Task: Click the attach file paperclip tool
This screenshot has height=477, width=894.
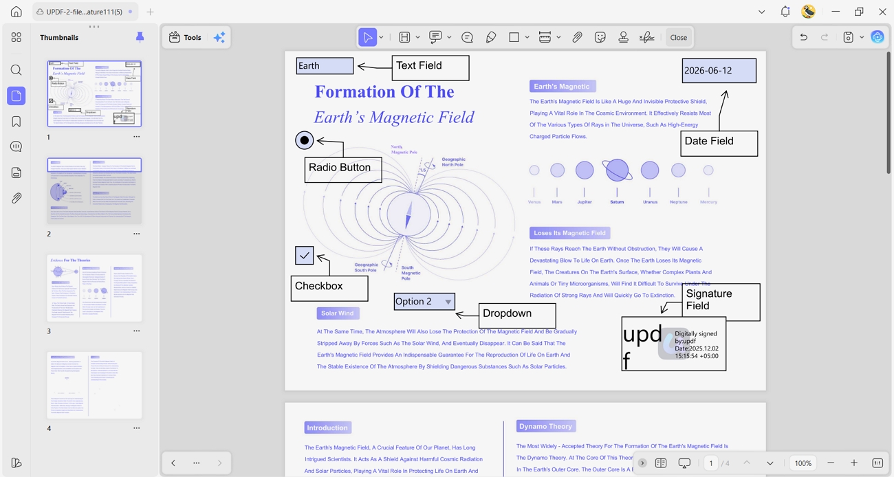Action: (577, 37)
